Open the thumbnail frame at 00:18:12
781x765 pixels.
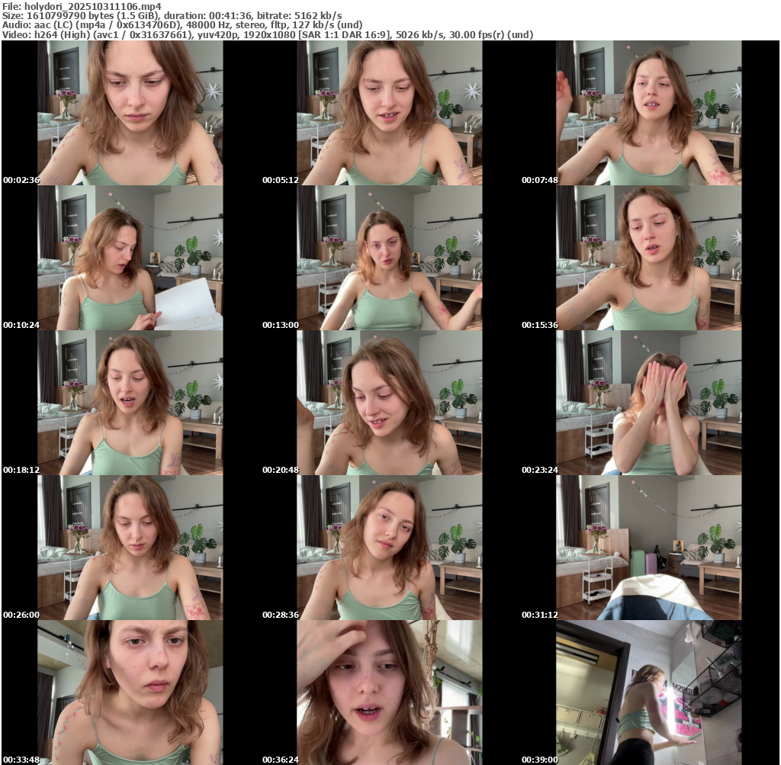point(130,403)
